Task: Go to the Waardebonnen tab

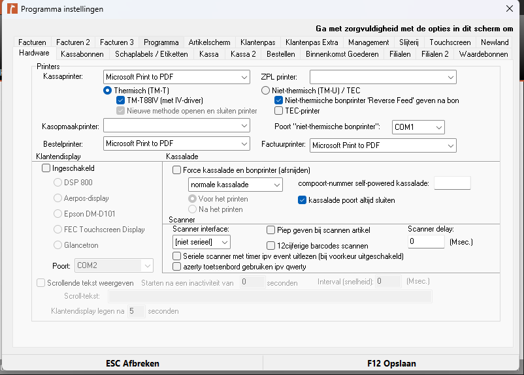Action: pos(483,54)
